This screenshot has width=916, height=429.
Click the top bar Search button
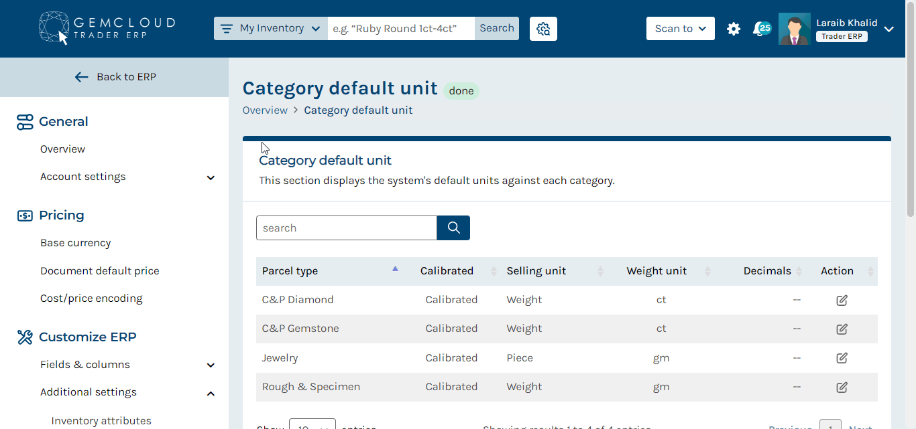(x=497, y=29)
